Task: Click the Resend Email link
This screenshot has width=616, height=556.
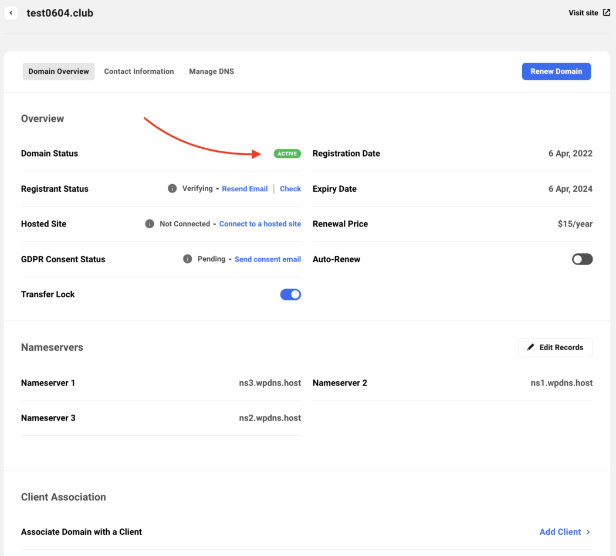Action: [245, 189]
